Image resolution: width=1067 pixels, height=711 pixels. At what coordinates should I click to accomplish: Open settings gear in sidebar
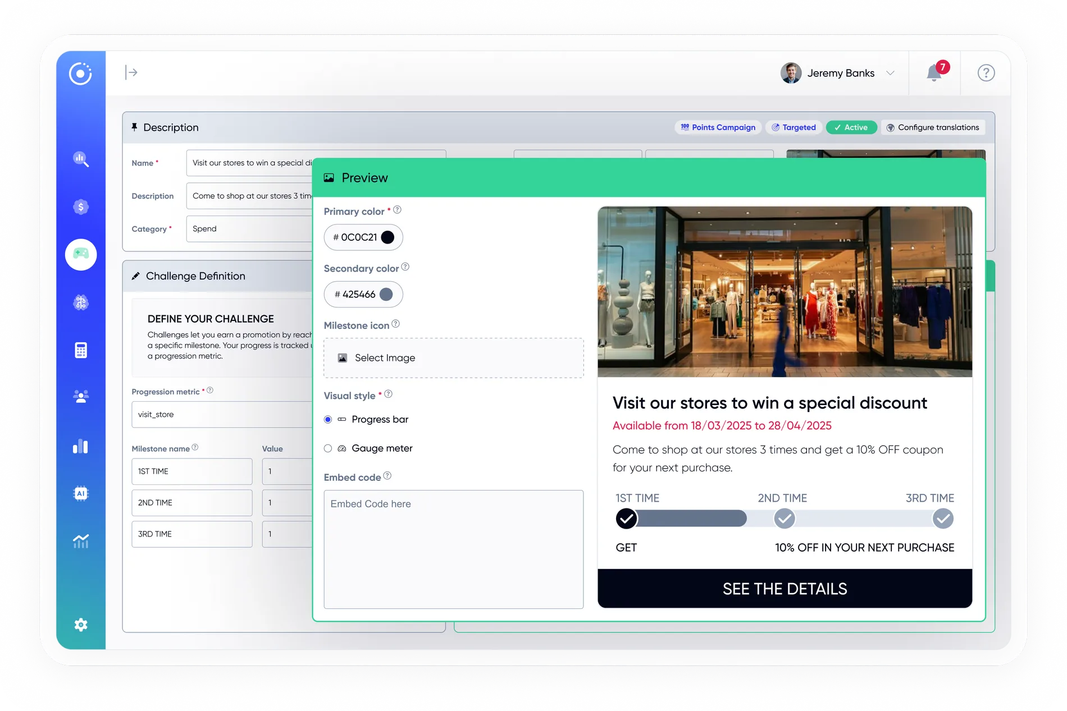(x=81, y=625)
